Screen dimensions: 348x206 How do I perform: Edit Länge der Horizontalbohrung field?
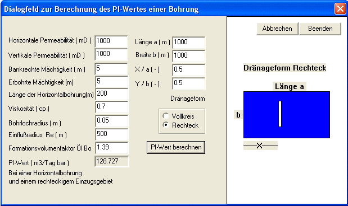coord(112,94)
